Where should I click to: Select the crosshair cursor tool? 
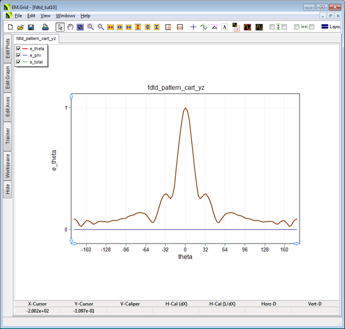coord(193,27)
